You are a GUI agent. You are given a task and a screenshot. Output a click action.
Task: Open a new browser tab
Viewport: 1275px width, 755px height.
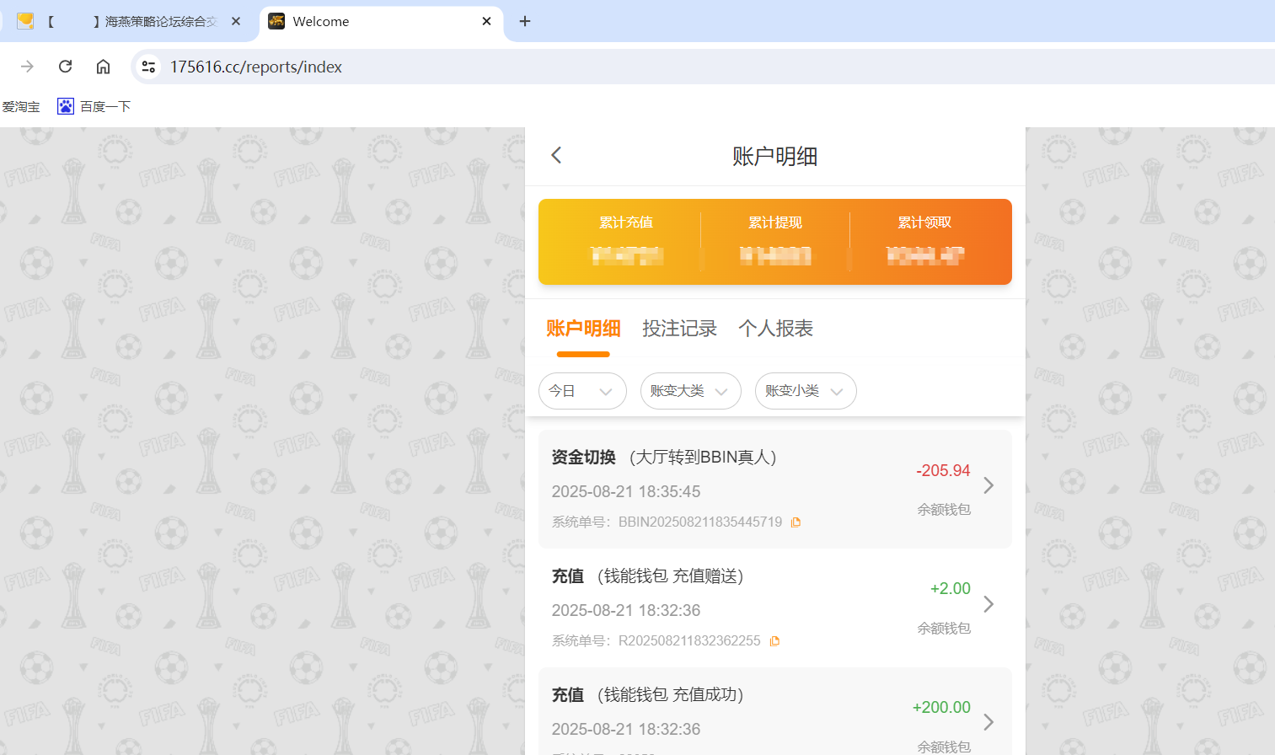(x=525, y=21)
